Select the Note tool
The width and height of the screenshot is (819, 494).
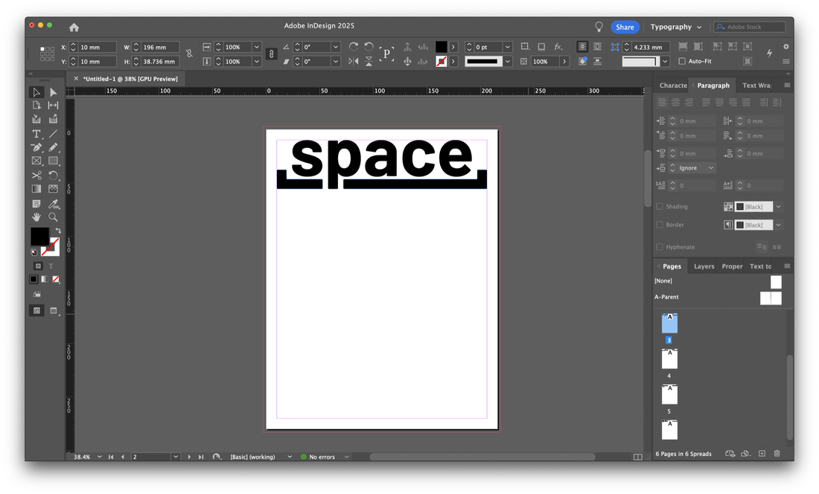36,203
